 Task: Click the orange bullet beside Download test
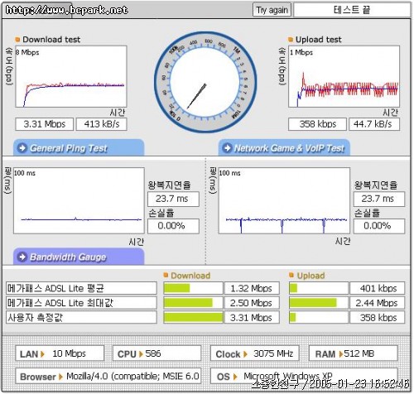(17, 40)
